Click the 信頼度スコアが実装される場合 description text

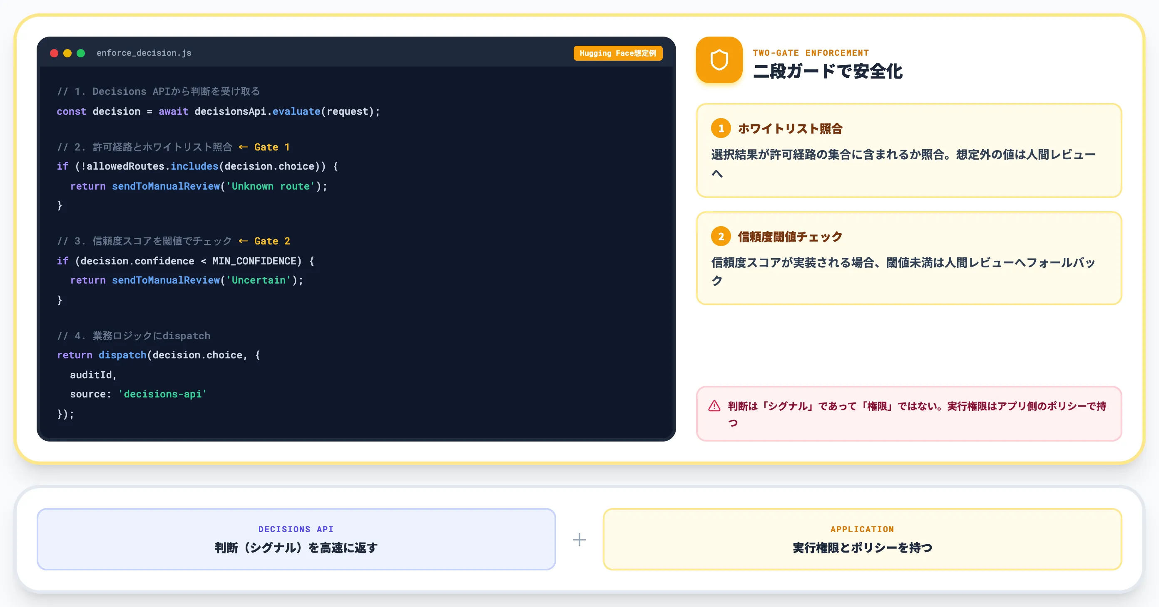coord(903,271)
